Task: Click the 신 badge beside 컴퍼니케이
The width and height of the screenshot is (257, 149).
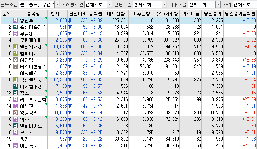Action: (15, 53)
